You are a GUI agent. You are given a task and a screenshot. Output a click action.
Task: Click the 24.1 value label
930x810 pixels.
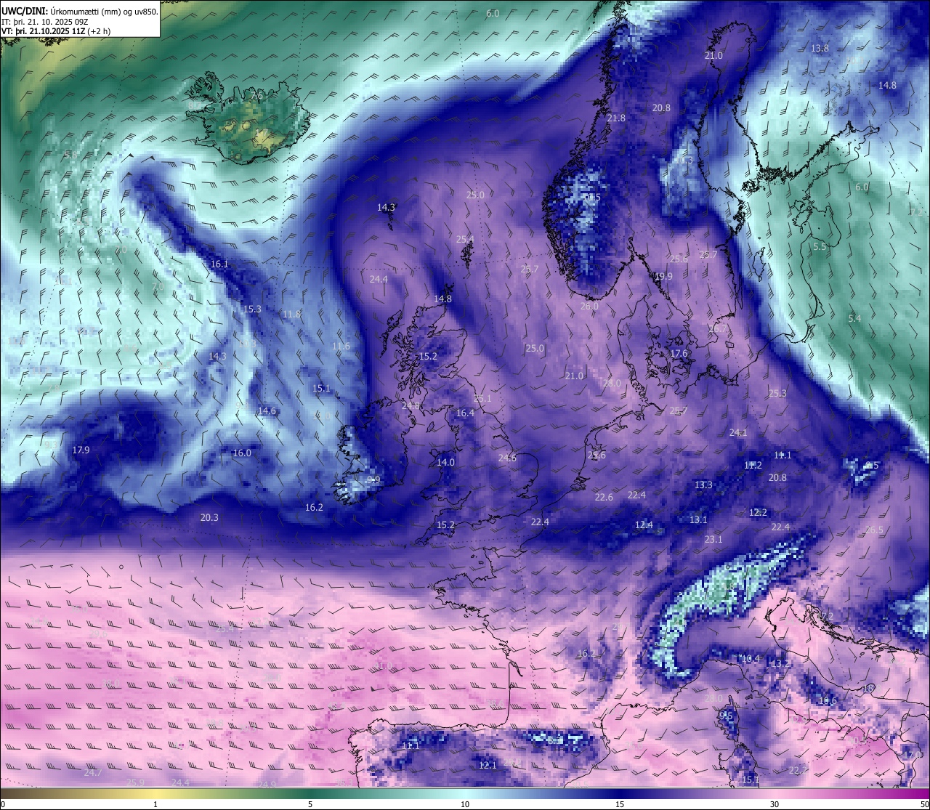738,432
